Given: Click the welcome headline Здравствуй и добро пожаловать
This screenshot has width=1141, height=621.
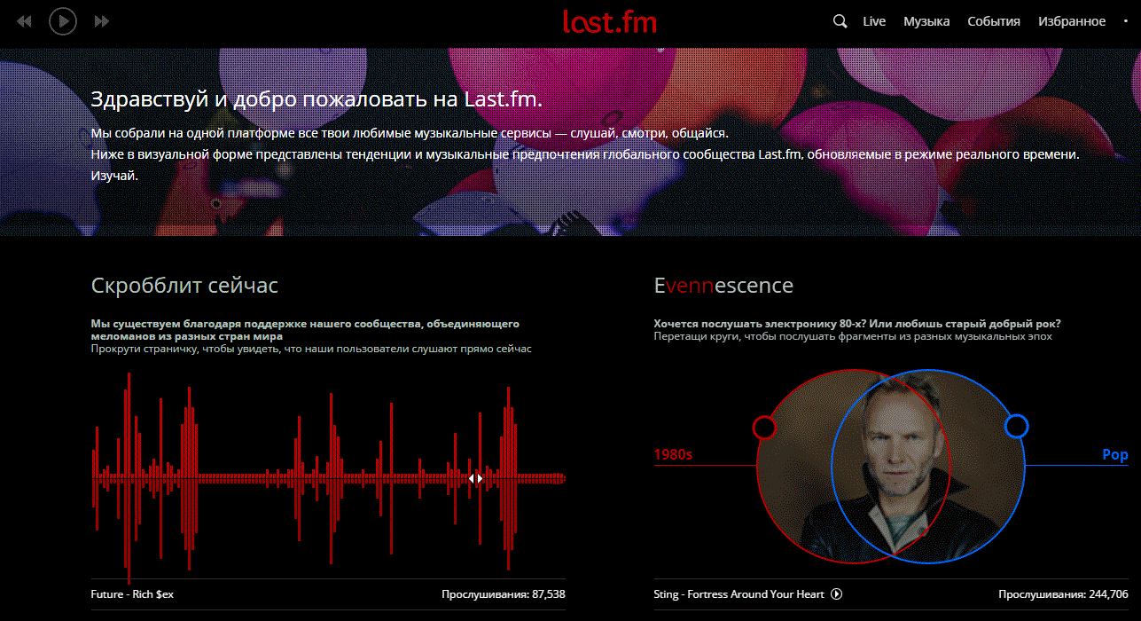Looking at the screenshot, I should [317, 98].
